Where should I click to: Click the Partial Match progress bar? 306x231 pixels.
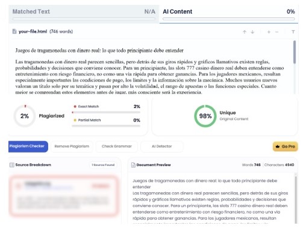coord(106,126)
